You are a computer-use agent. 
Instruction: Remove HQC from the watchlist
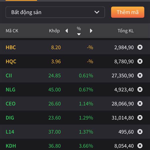[x=140, y=61]
